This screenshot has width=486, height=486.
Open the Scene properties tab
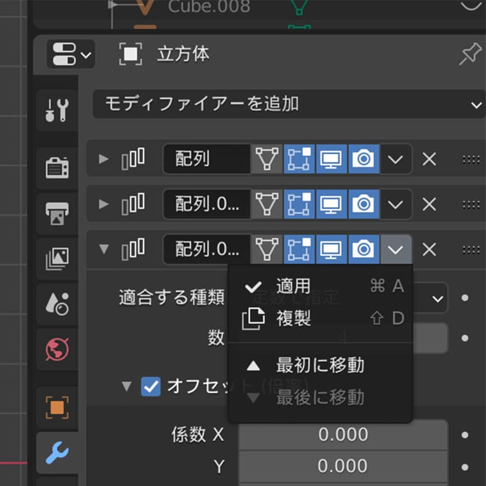(x=57, y=304)
